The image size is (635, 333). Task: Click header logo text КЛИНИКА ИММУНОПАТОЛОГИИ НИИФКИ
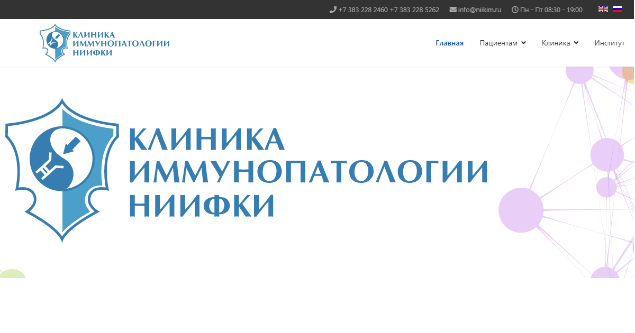121,43
